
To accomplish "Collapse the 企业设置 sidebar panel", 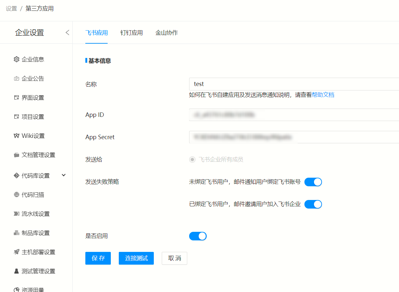I will (67, 32).
